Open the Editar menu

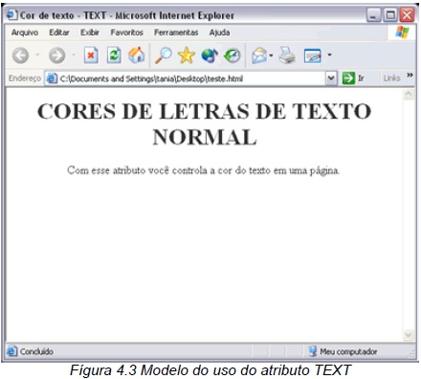click(x=59, y=33)
